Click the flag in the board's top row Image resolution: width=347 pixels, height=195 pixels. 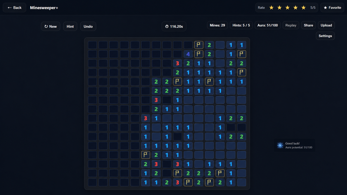pos(199,45)
